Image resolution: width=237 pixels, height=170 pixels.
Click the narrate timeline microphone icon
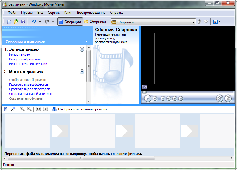pos(13,109)
